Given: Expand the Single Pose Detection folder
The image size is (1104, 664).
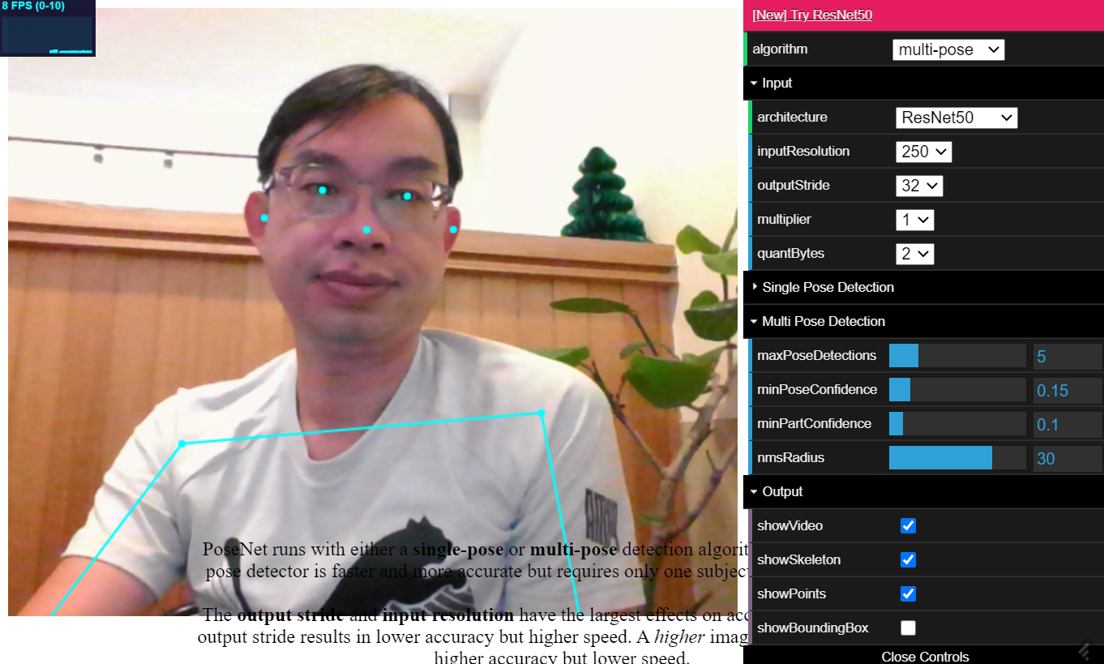Looking at the screenshot, I should (x=923, y=287).
